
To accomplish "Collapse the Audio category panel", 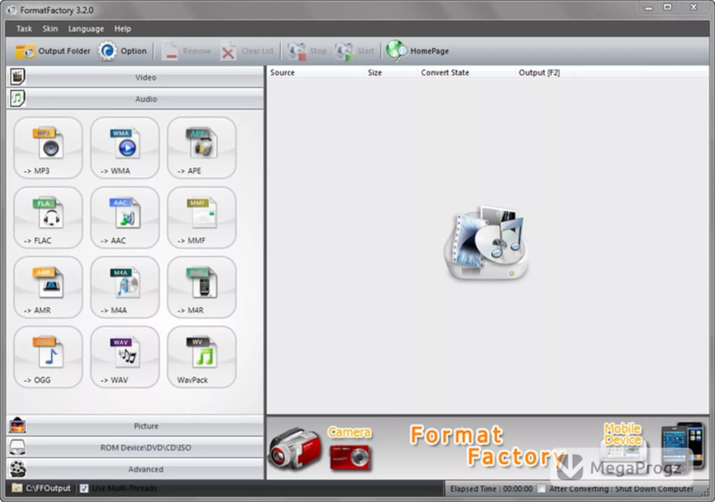I will 135,99.
